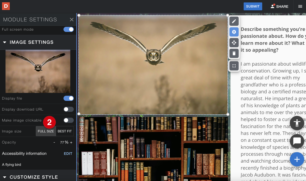Screen dimensions: 306x181
Task: Click the fullscreen expand icon
Action: pyautogui.click(x=234, y=66)
